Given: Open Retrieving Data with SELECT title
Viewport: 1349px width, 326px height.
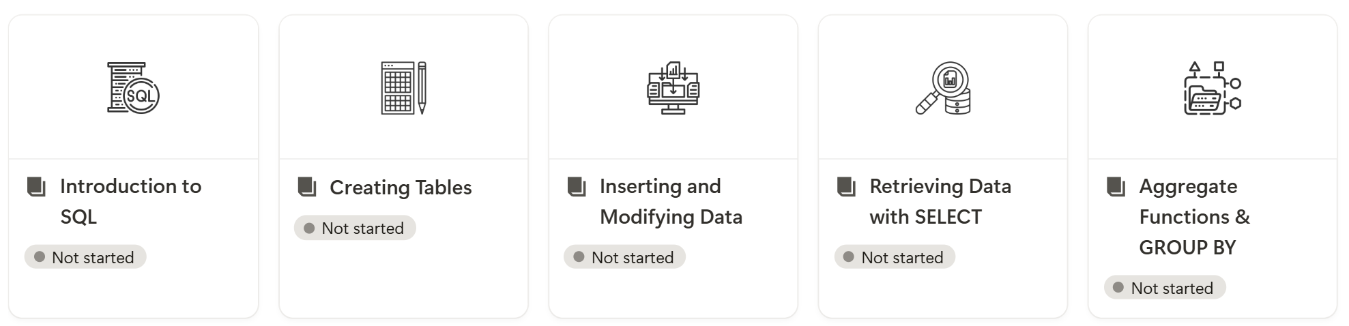Looking at the screenshot, I should click(x=940, y=201).
